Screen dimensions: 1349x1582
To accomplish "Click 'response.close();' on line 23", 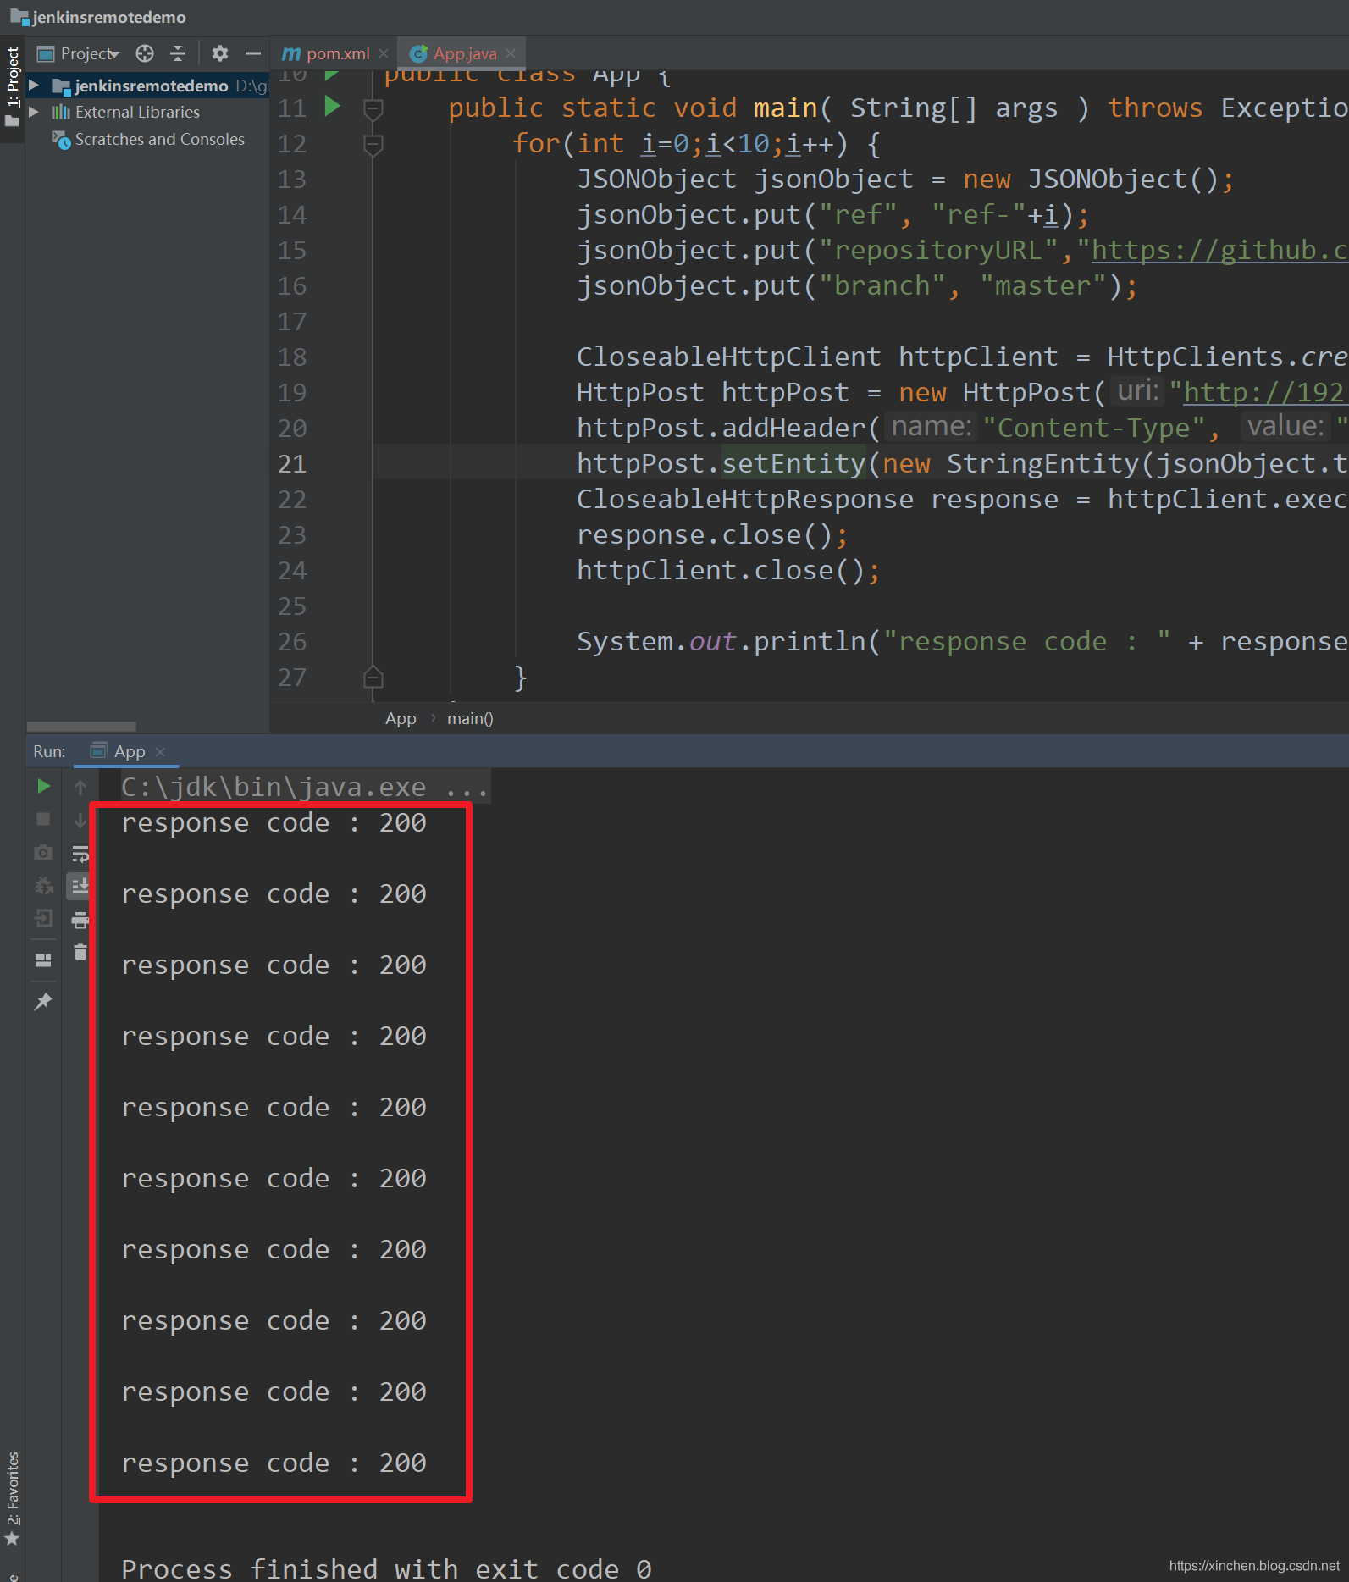I will pyautogui.click(x=712, y=534).
